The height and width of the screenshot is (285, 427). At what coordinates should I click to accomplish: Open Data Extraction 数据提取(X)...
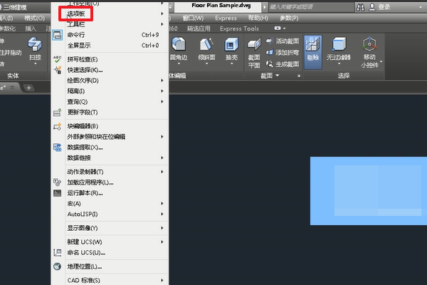(109, 147)
